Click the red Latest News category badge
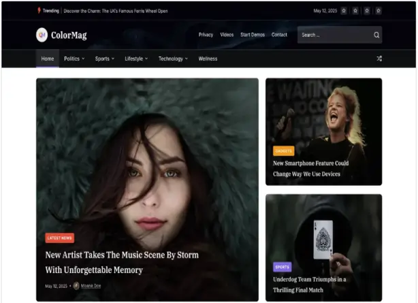This screenshot has width=418, height=303. click(x=59, y=238)
